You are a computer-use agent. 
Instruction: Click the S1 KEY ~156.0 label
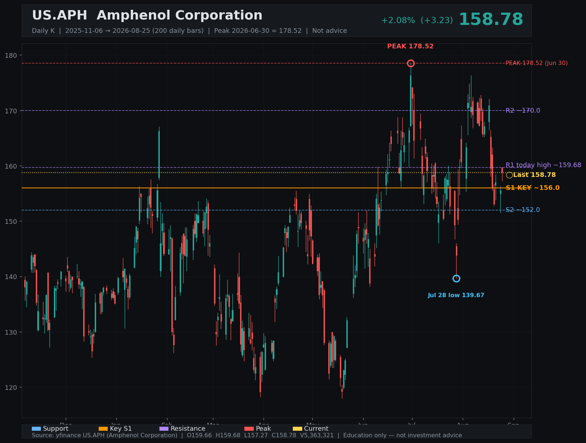[532, 188]
